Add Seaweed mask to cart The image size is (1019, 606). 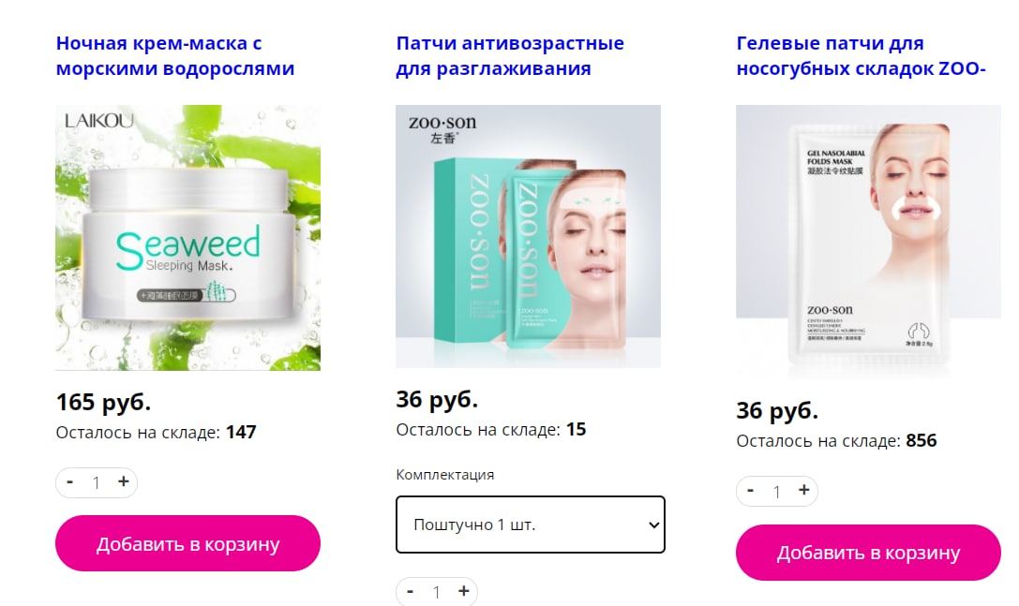pos(187,543)
